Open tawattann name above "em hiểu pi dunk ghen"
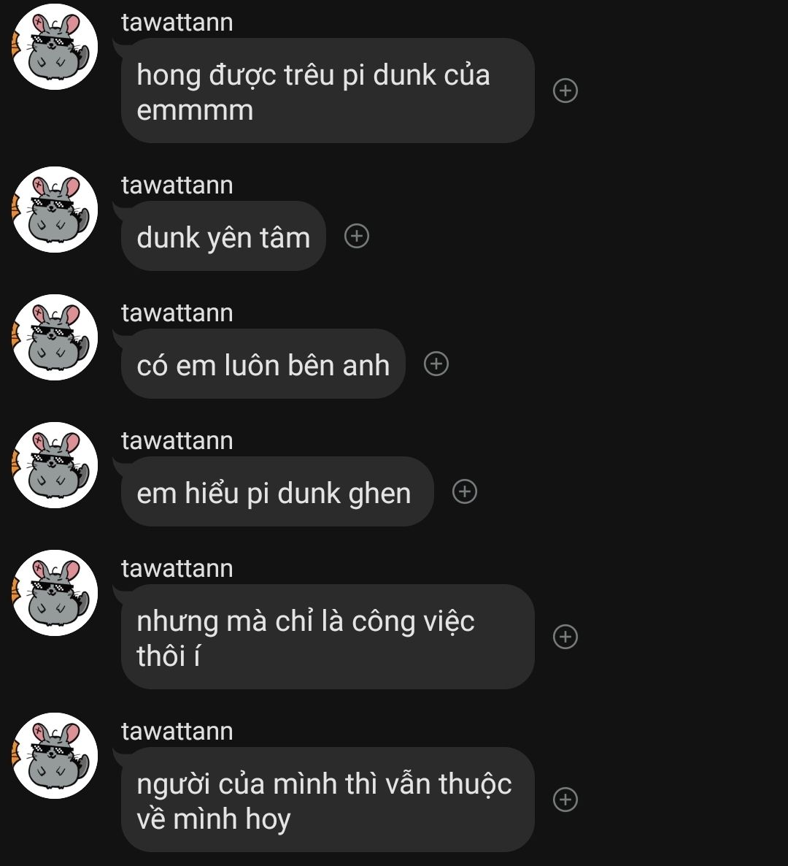788x866 pixels. tap(177, 441)
